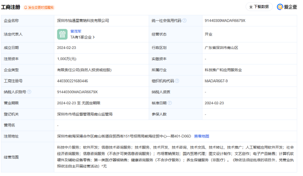This screenshot has height=176, width=303.
Task: Open the 查看地图 map link
Action: pos(202,137)
